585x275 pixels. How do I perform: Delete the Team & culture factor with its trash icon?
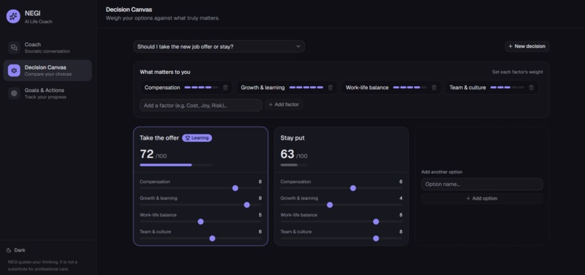[x=531, y=88]
